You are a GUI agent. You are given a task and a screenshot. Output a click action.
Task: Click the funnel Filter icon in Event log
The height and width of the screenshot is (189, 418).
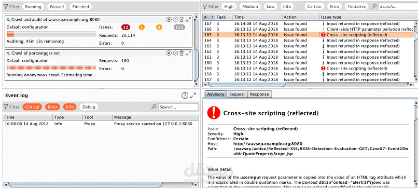[6, 107]
